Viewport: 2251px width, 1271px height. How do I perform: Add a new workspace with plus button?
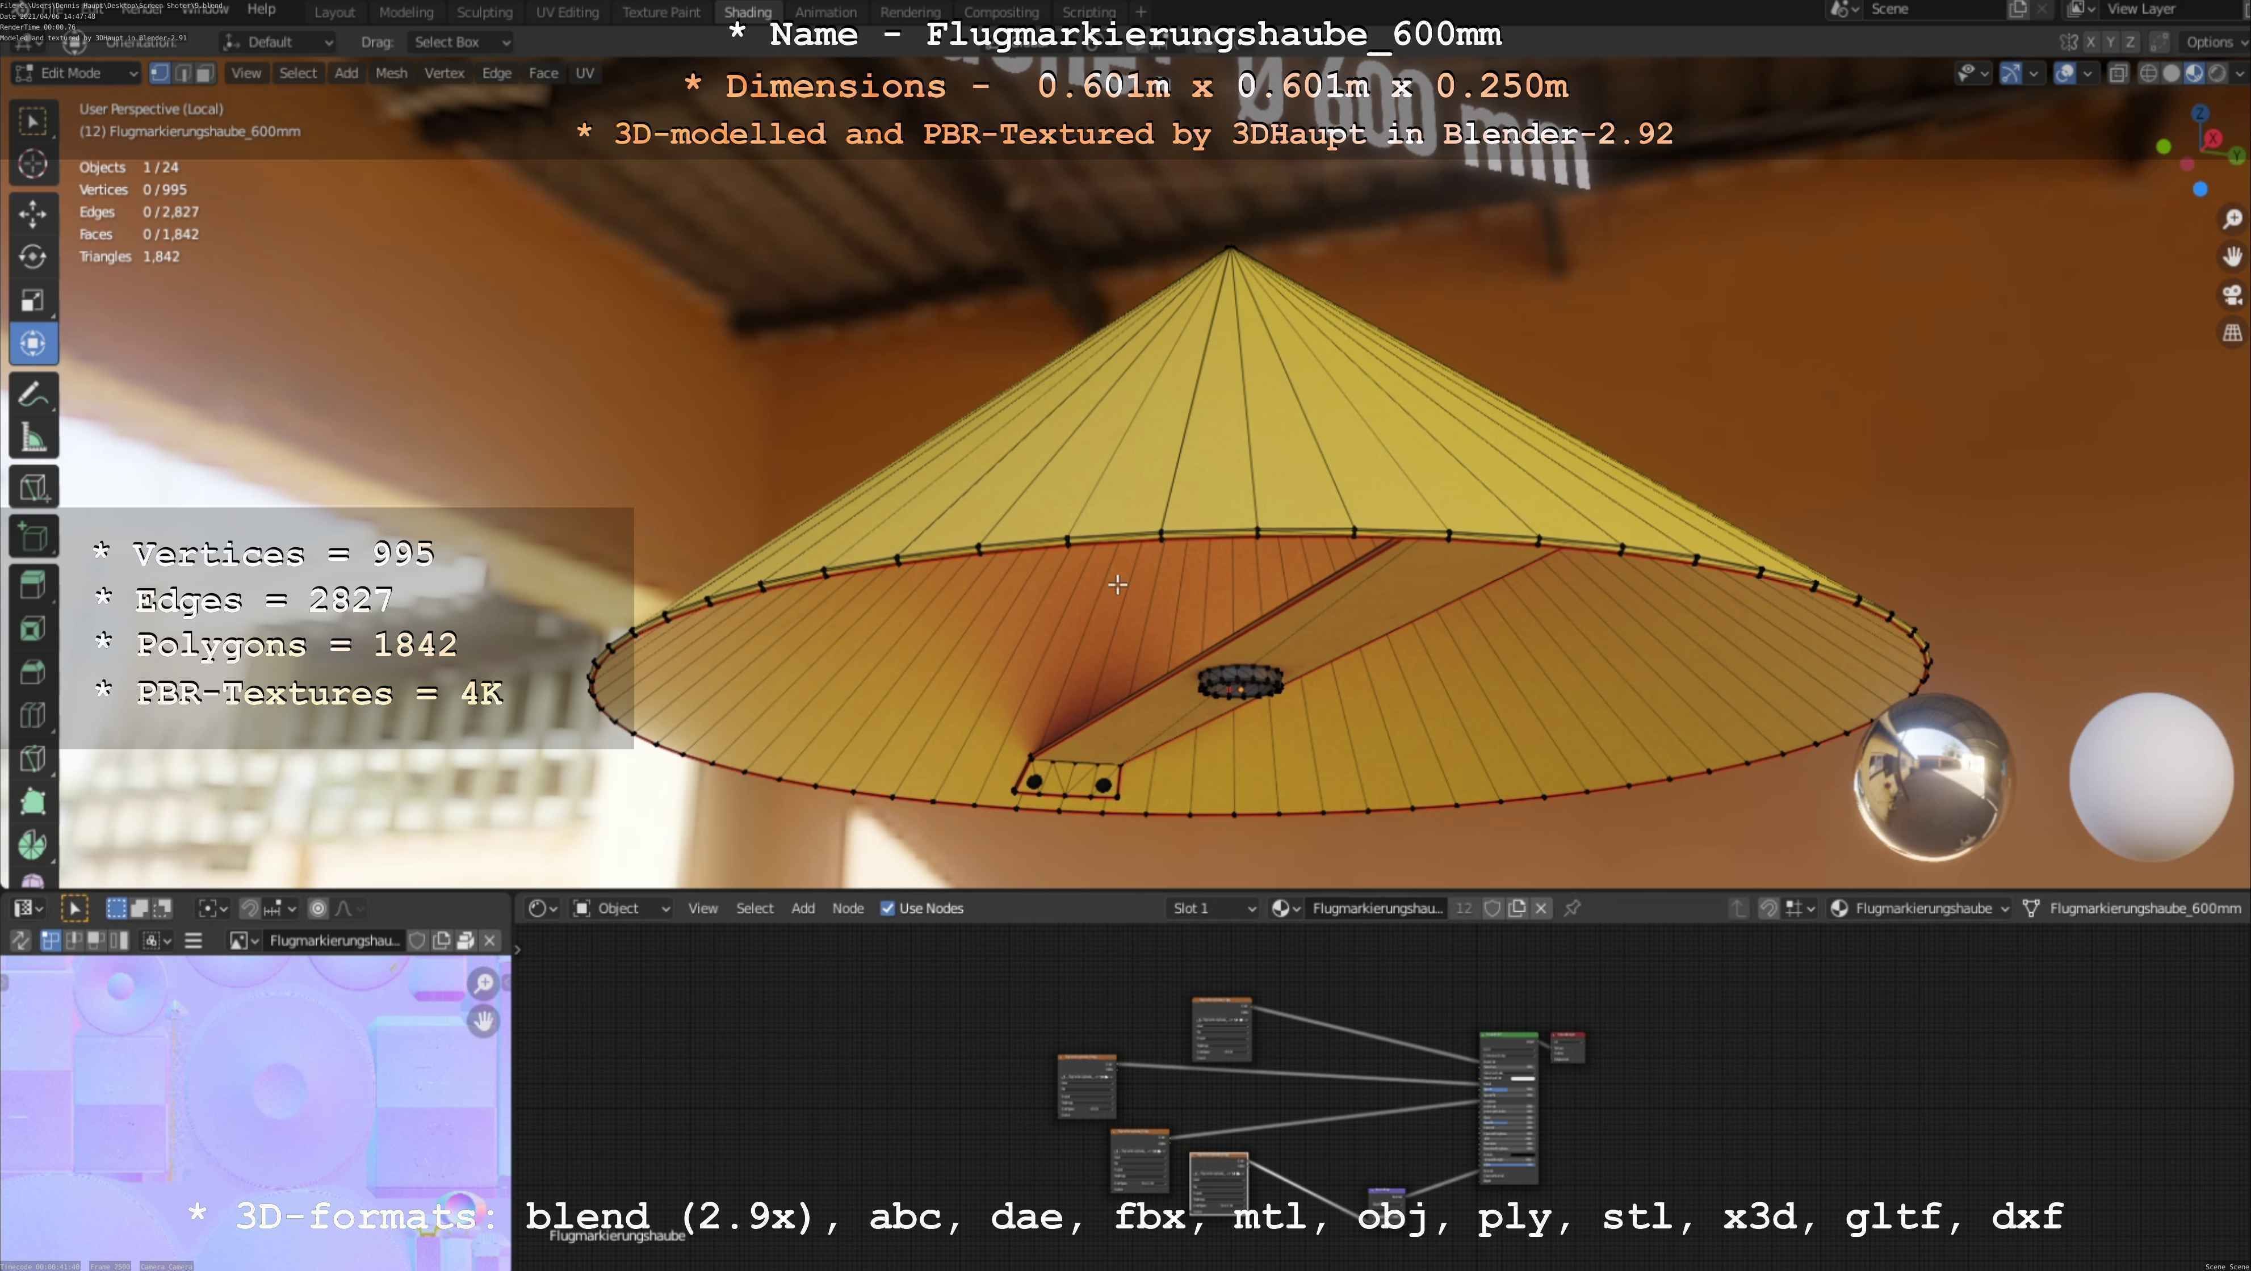[1141, 12]
